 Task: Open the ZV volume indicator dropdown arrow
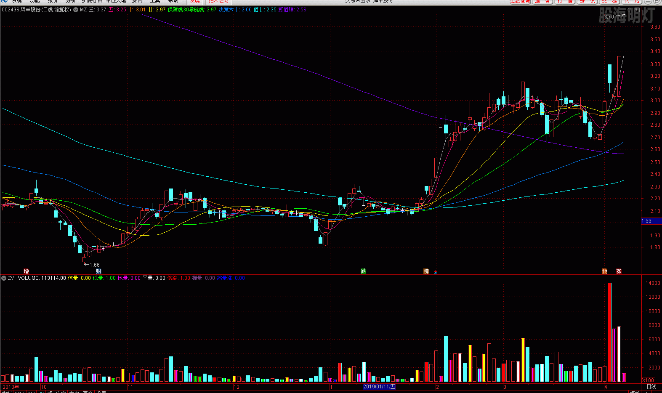click(x=4, y=278)
